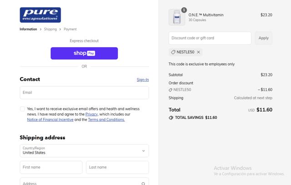Click the 'TOTAL SAVINGS $11.60' text

pyautogui.click(x=196, y=117)
